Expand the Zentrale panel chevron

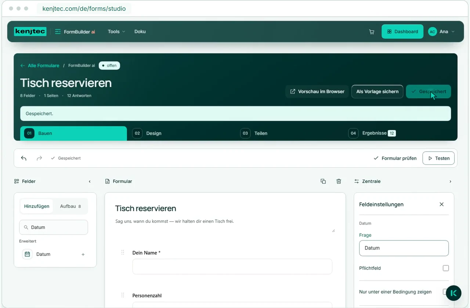click(x=451, y=181)
